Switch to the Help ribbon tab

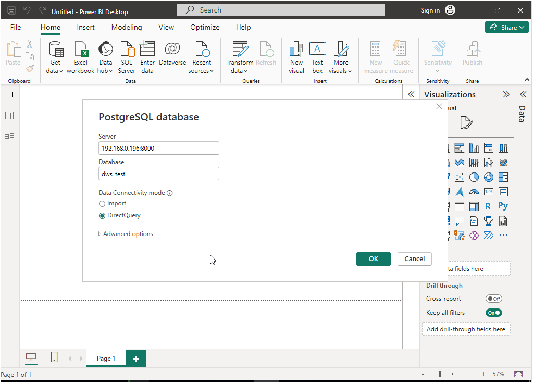(x=243, y=27)
